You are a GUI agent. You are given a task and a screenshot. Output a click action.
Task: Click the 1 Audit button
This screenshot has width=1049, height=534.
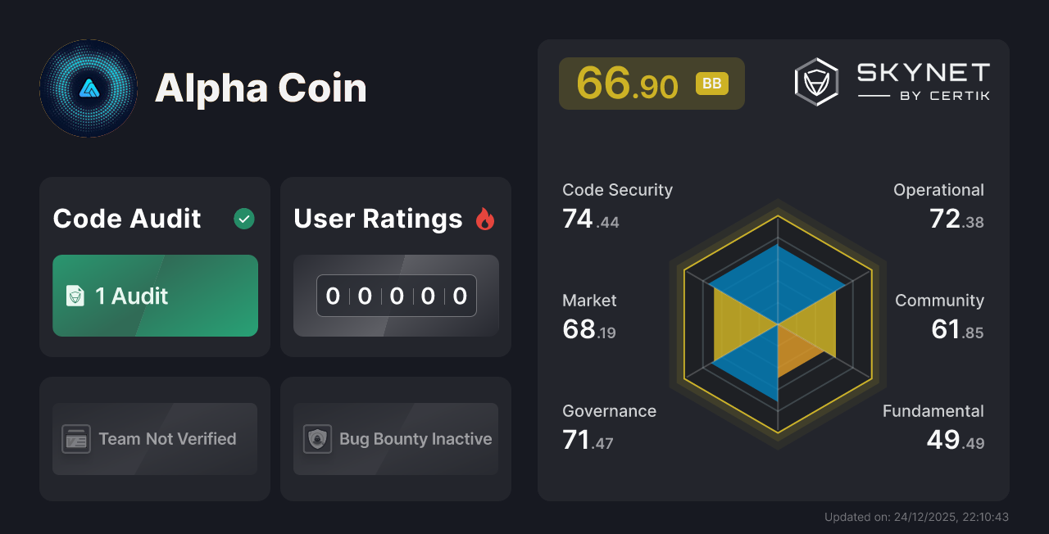coord(154,296)
